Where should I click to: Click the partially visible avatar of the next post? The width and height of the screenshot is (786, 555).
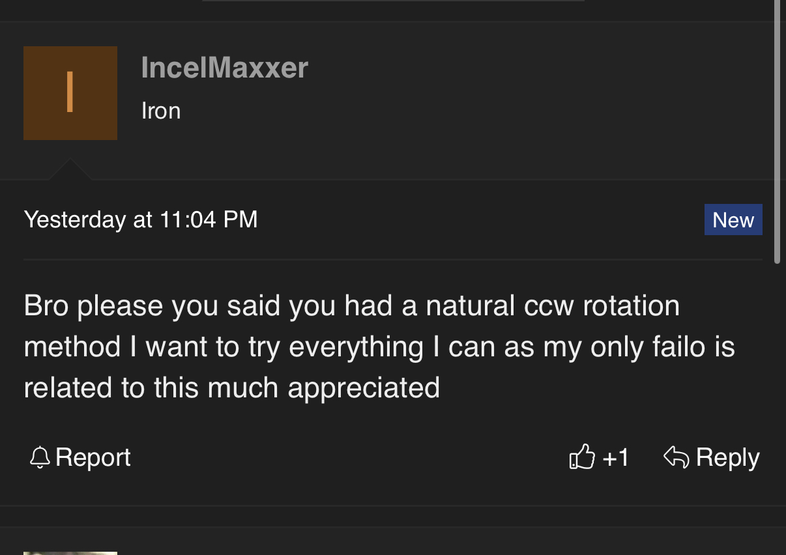click(70, 552)
